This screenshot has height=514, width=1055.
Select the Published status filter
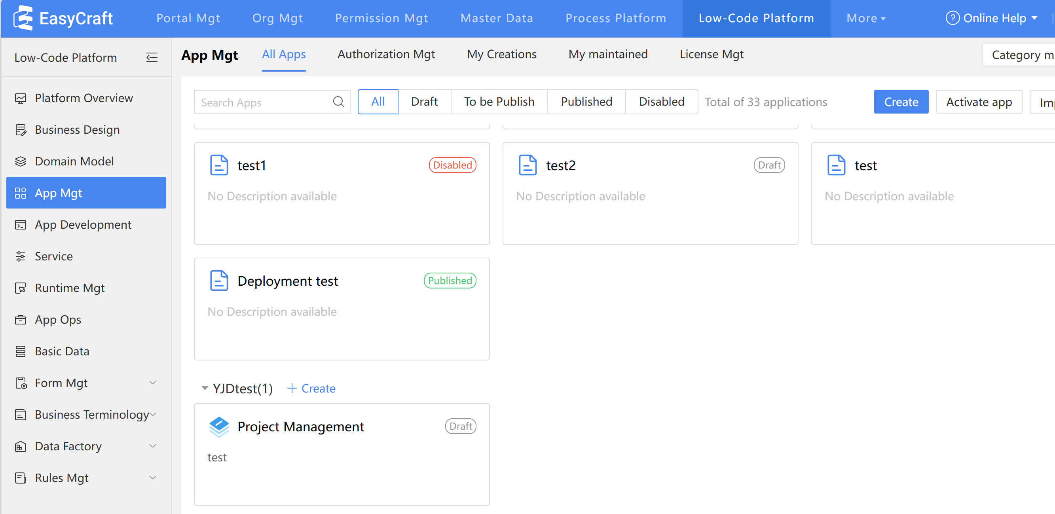(x=586, y=102)
